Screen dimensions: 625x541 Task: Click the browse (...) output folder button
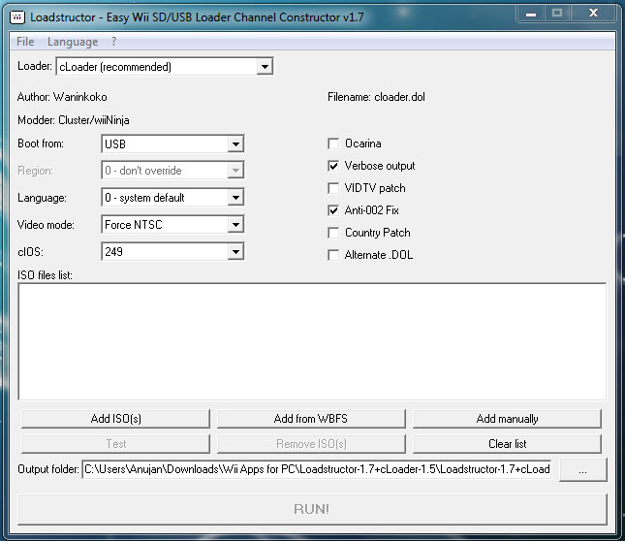[582, 469]
